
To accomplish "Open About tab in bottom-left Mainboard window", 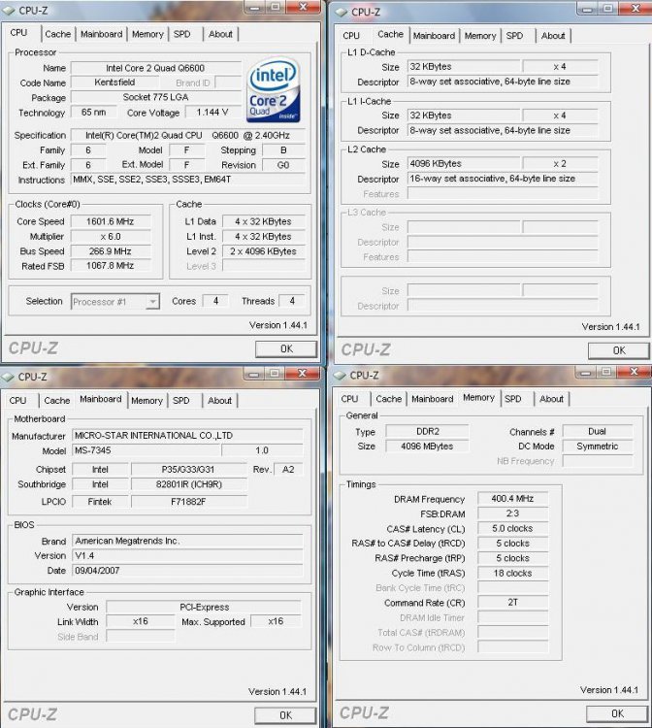I will point(219,400).
